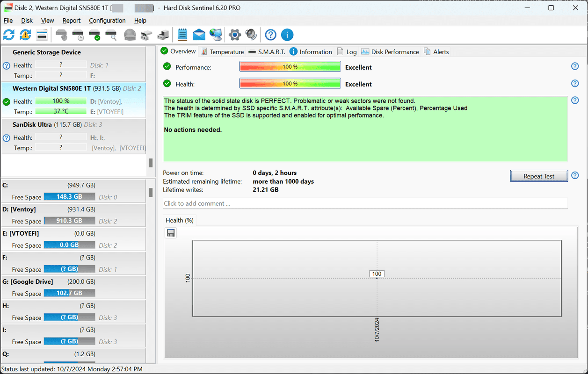Open the Information tab
The image size is (588, 374).
coord(311,52)
